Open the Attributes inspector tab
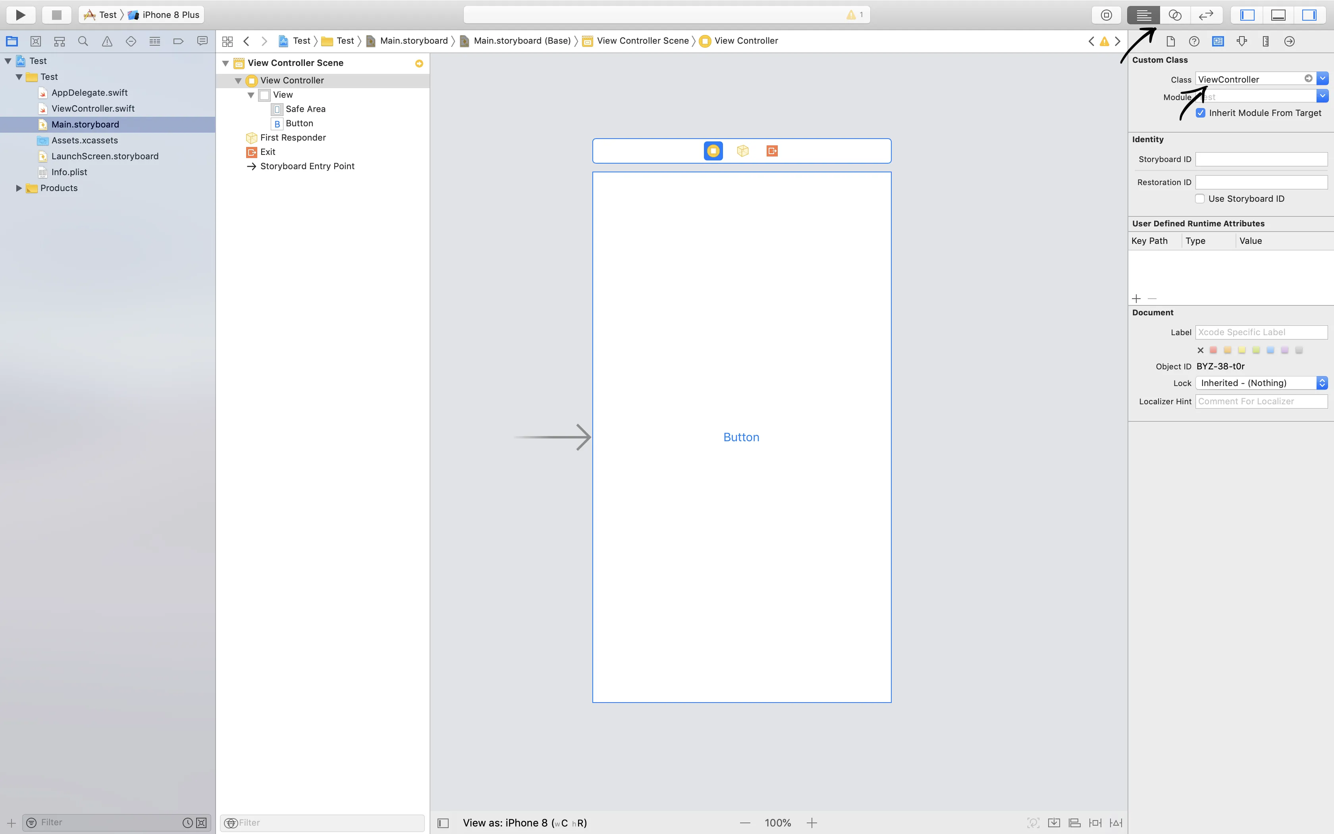Image resolution: width=1334 pixels, height=834 pixels. 1242,41
